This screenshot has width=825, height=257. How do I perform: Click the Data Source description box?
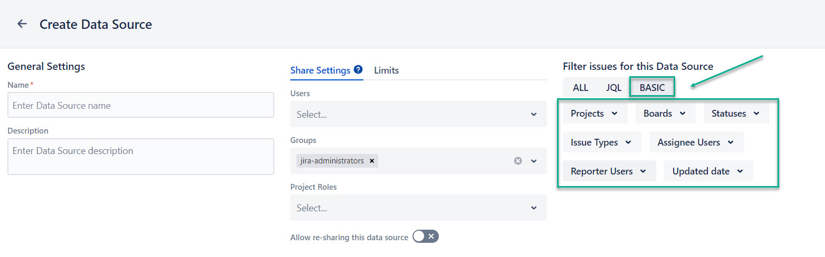pyautogui.click(x=140, y=156)
